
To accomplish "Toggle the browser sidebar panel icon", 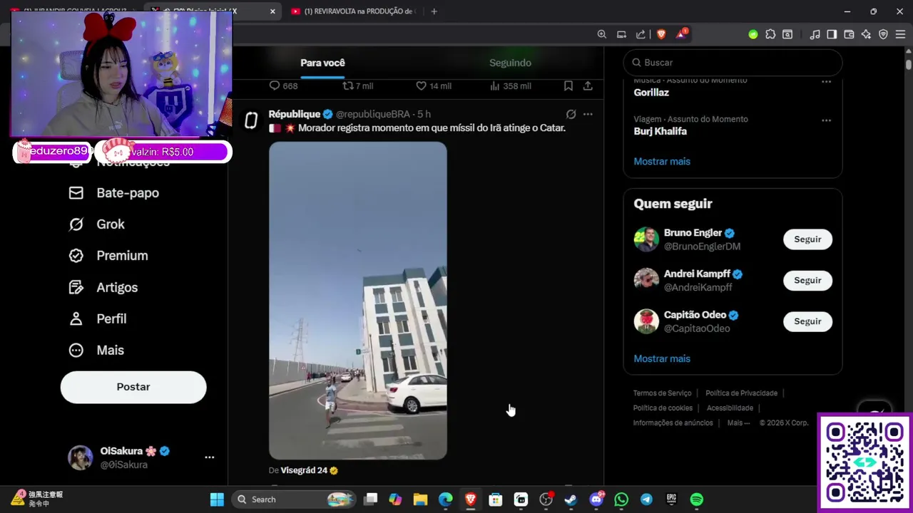I will pyautogui.click(x=832, y=34).
